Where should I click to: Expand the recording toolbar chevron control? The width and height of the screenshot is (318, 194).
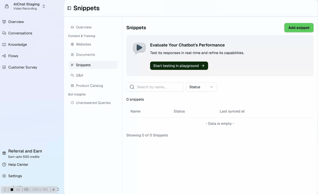click(x=58, y=189)
